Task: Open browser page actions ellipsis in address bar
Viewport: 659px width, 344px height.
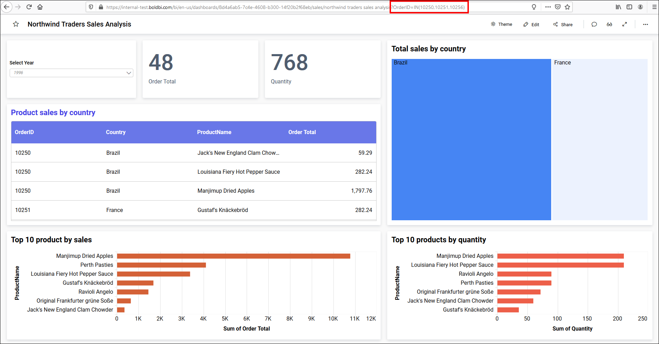Action: click(548, 7)
